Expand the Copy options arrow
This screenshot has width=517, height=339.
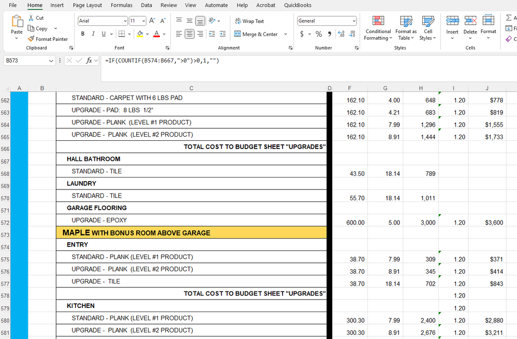(x=55, y=28)
